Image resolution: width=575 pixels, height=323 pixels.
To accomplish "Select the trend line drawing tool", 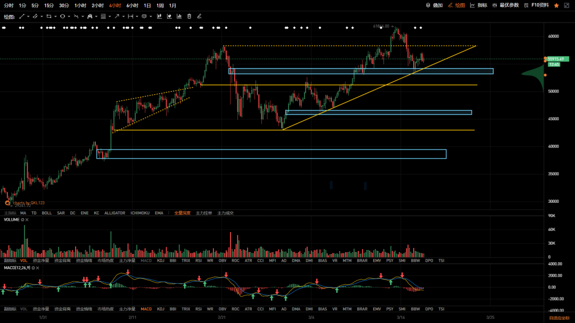I will pyautogui.click(x=22, y=16).
